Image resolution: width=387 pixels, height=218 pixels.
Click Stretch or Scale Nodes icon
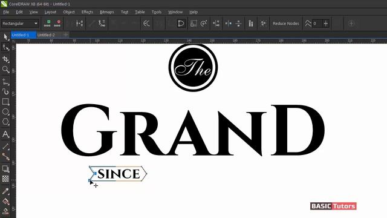(x=193, y=24)
